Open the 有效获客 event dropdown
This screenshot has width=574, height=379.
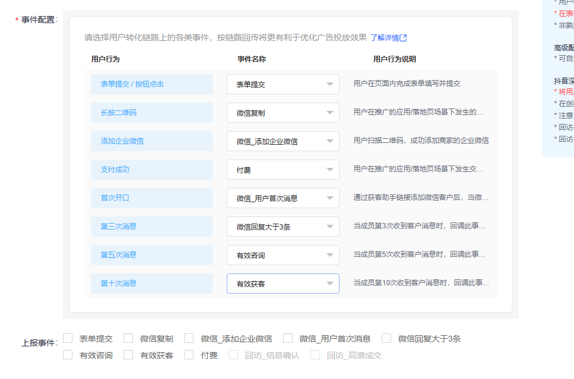coord(283,284)
